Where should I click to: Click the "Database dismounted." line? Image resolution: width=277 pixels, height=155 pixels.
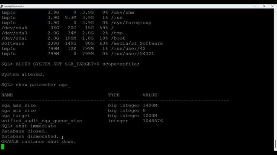[x=30, y=136]
